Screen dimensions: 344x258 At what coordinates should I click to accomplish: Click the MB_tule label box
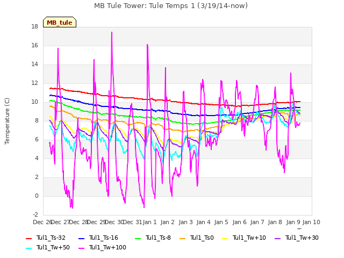point(60,22)
